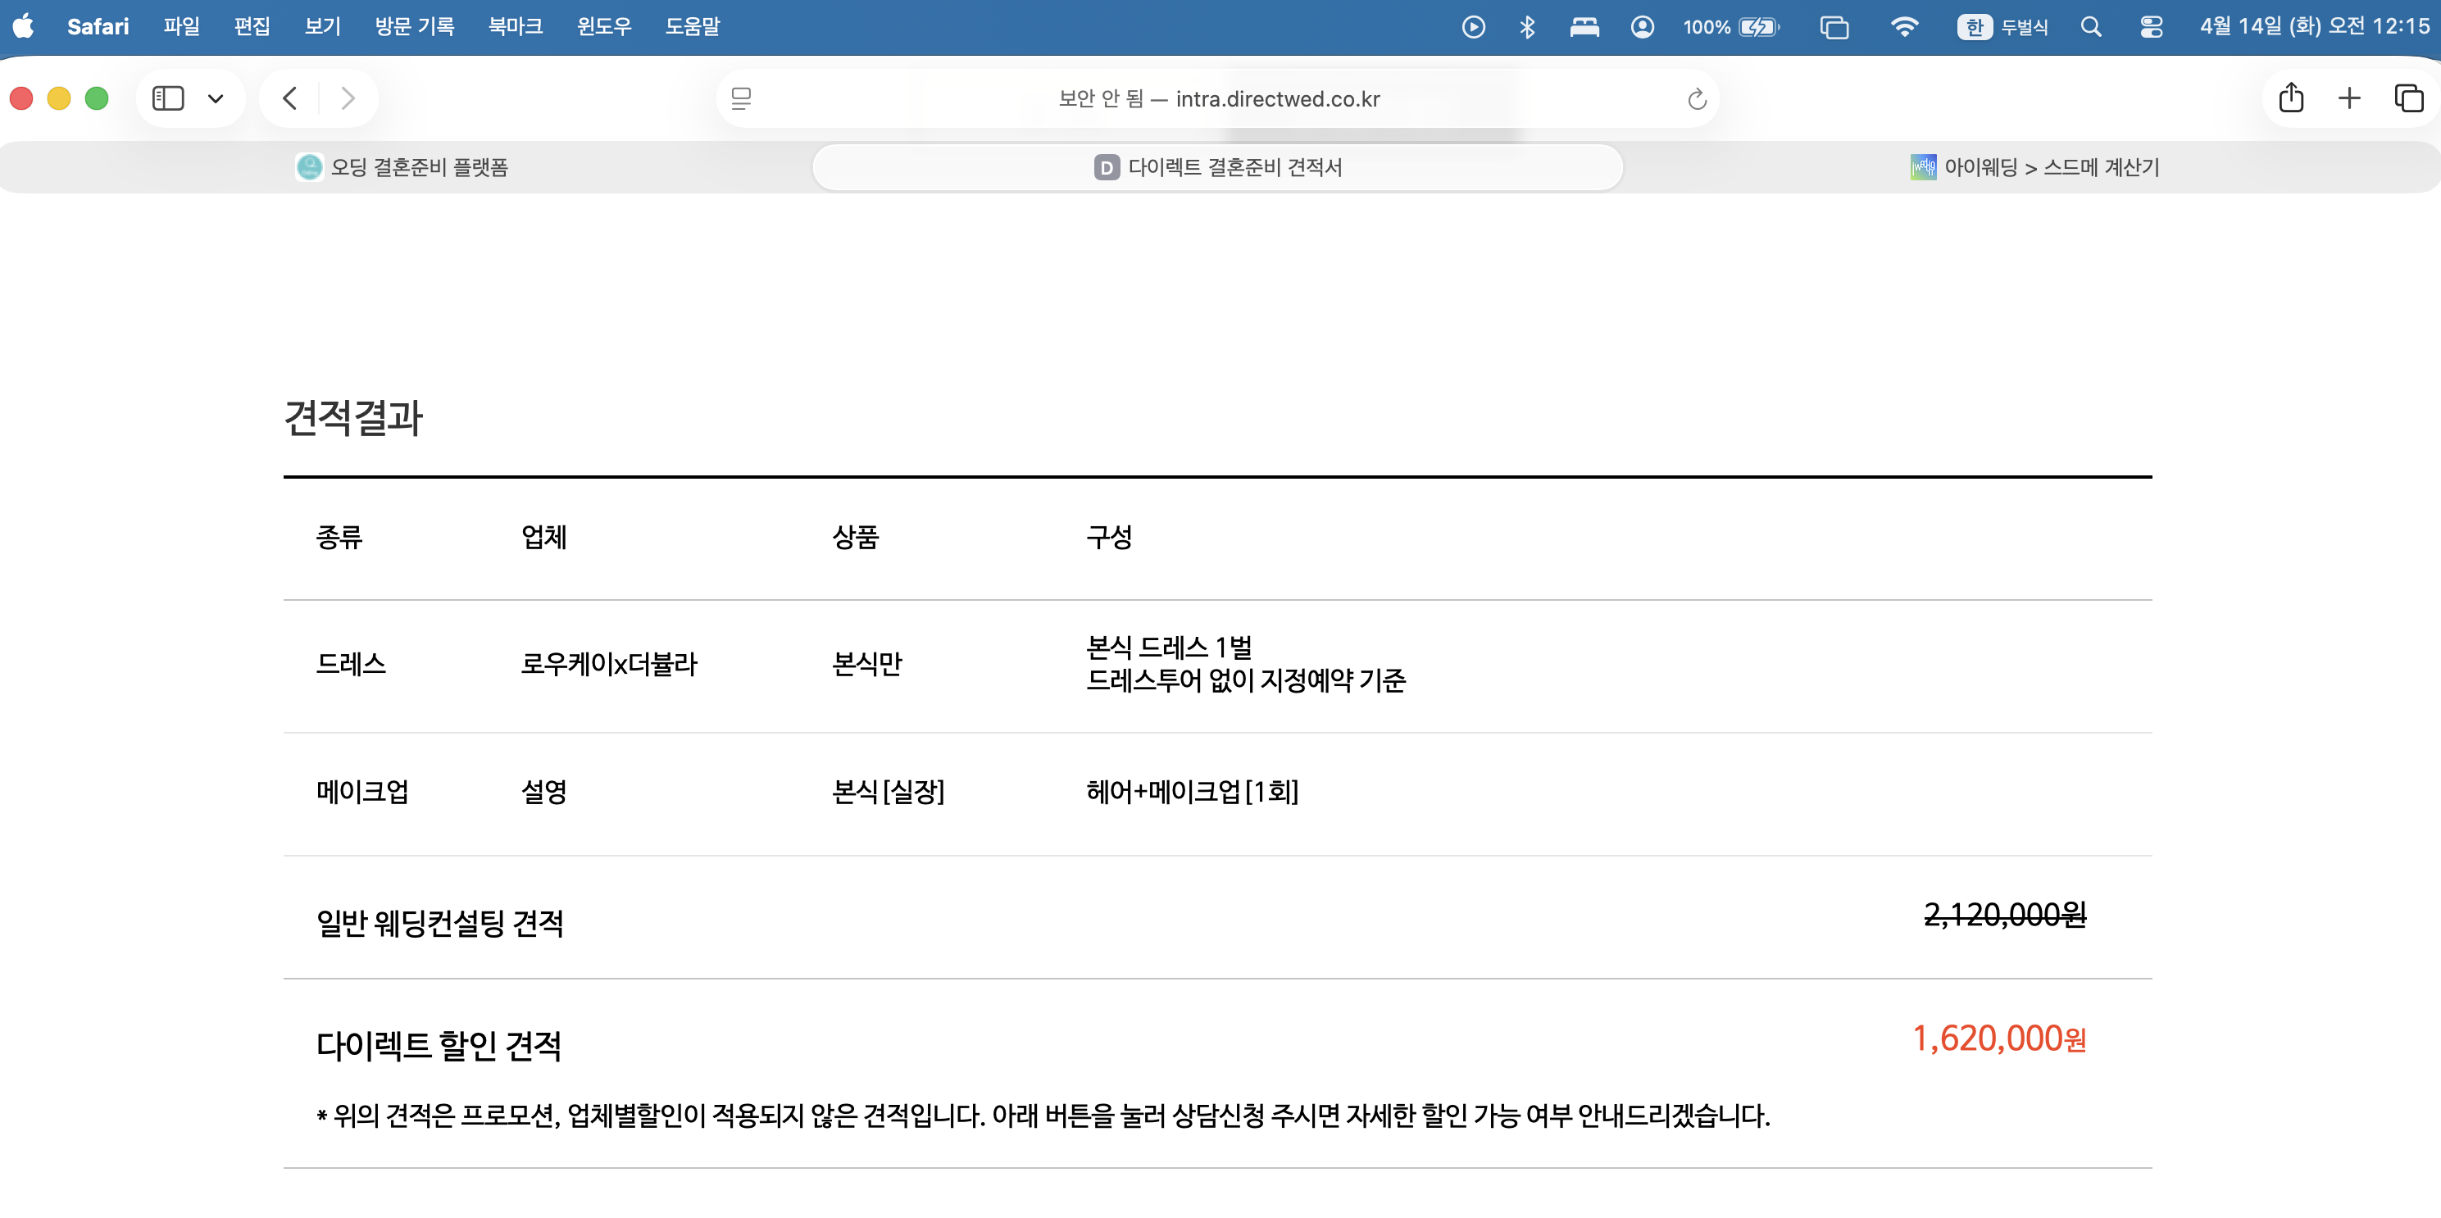The image size is (2441, 1218).
Task: Open the Share sheet
Action: click(x=2291, y=98)
